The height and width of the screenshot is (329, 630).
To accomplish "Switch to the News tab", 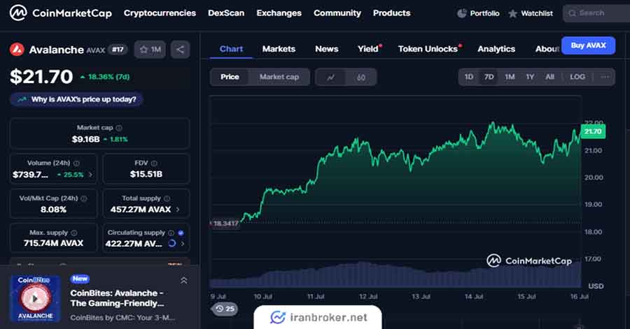I will pos(327,49).
